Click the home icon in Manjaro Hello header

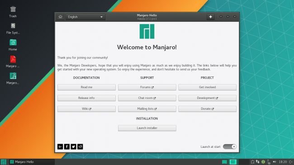(60, 17)
